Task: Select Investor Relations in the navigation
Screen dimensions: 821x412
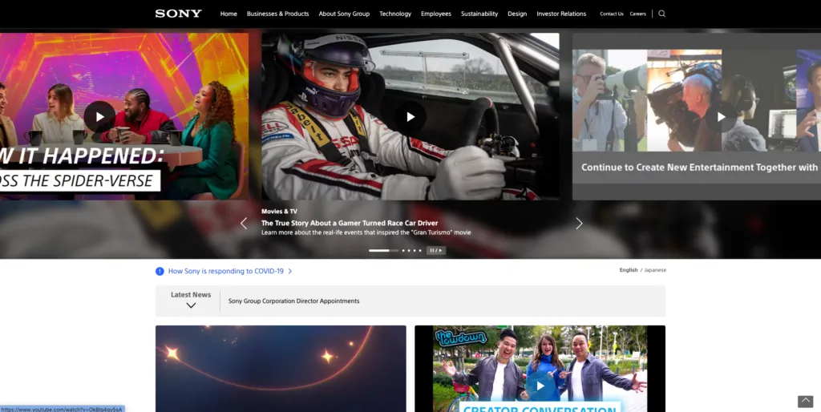Action: click(561, 14)
